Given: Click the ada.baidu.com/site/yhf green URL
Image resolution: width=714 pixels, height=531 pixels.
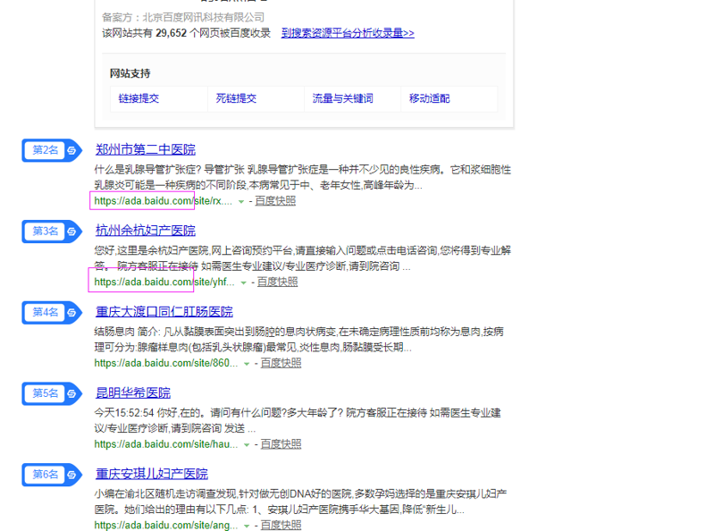Looking at the screenshot, I should click(164, 282).
